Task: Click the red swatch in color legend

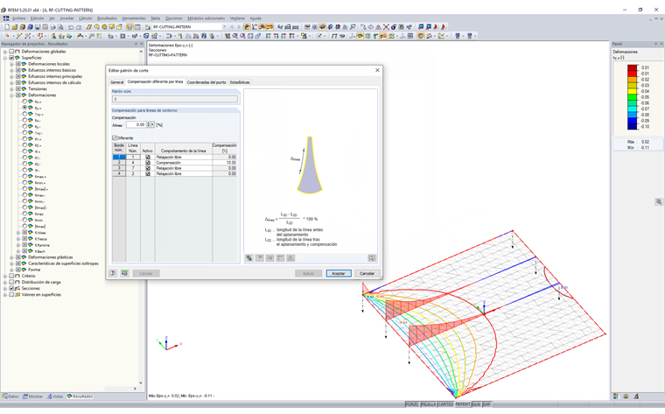Action: (632, 74)
